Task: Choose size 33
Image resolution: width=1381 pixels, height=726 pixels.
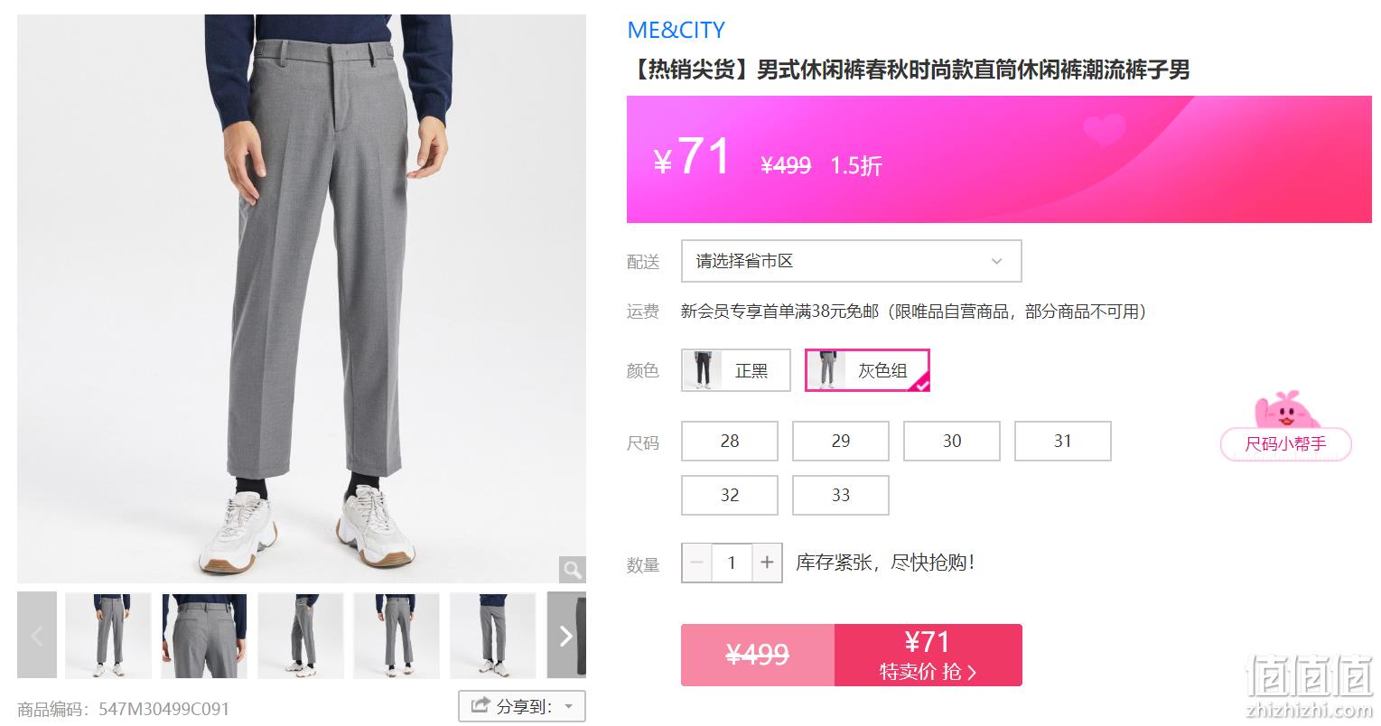Action: coord(841,495)
